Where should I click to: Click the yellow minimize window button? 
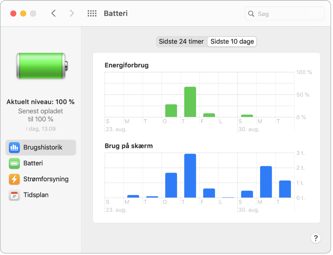pyautogui.click(x=23, y=14)
